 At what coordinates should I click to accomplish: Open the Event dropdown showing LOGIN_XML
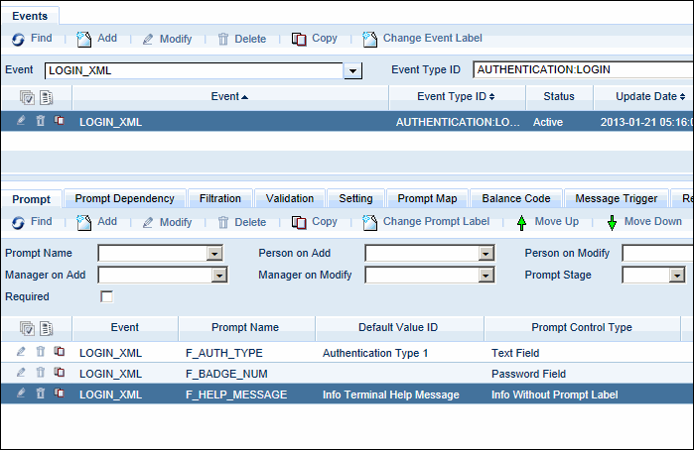point(351,71)
